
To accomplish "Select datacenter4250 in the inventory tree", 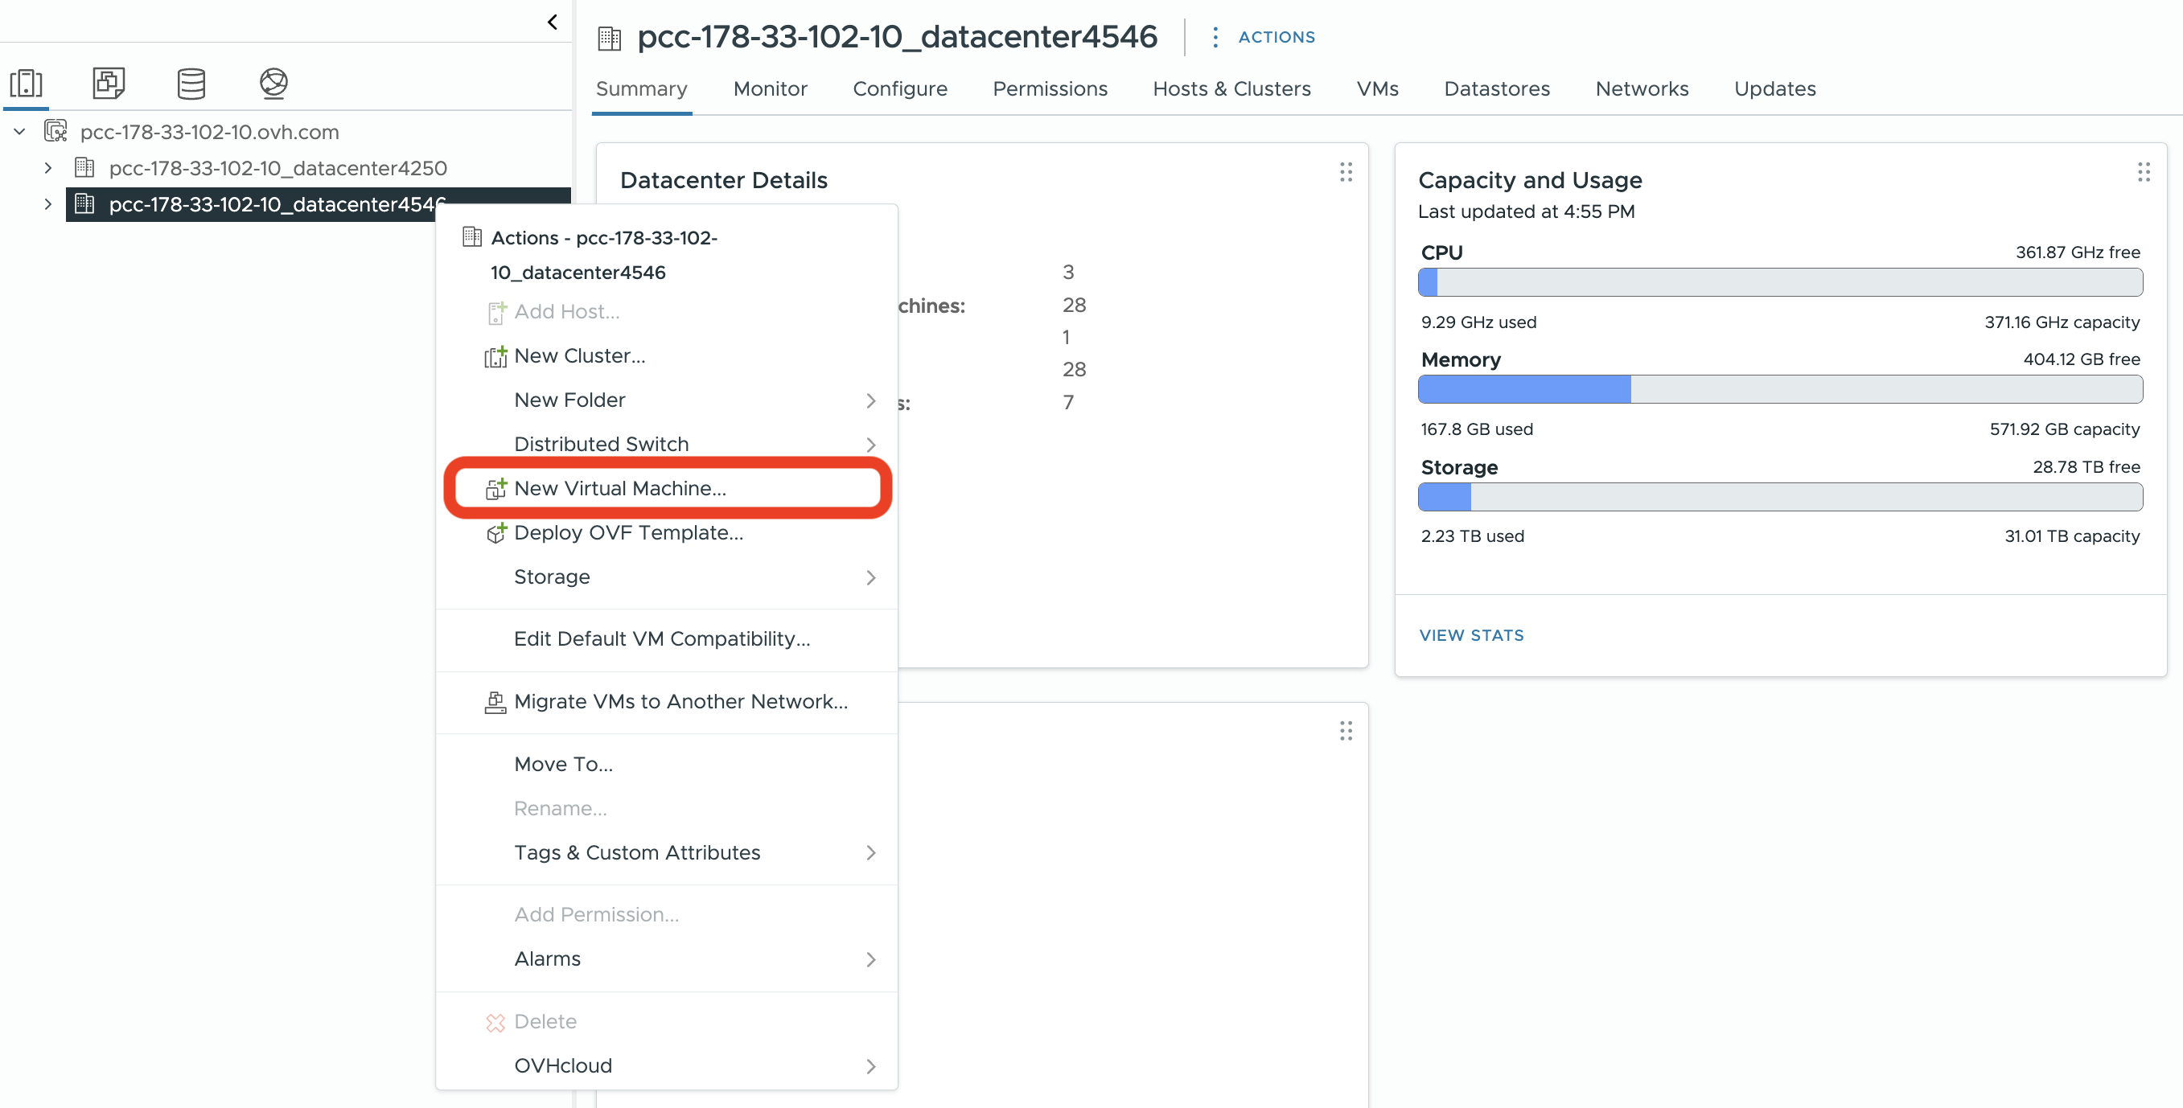I will (278, 168).
